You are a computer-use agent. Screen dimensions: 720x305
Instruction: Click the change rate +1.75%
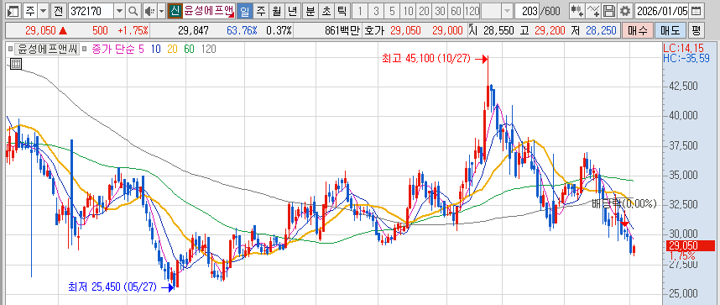tap(133, 31)
